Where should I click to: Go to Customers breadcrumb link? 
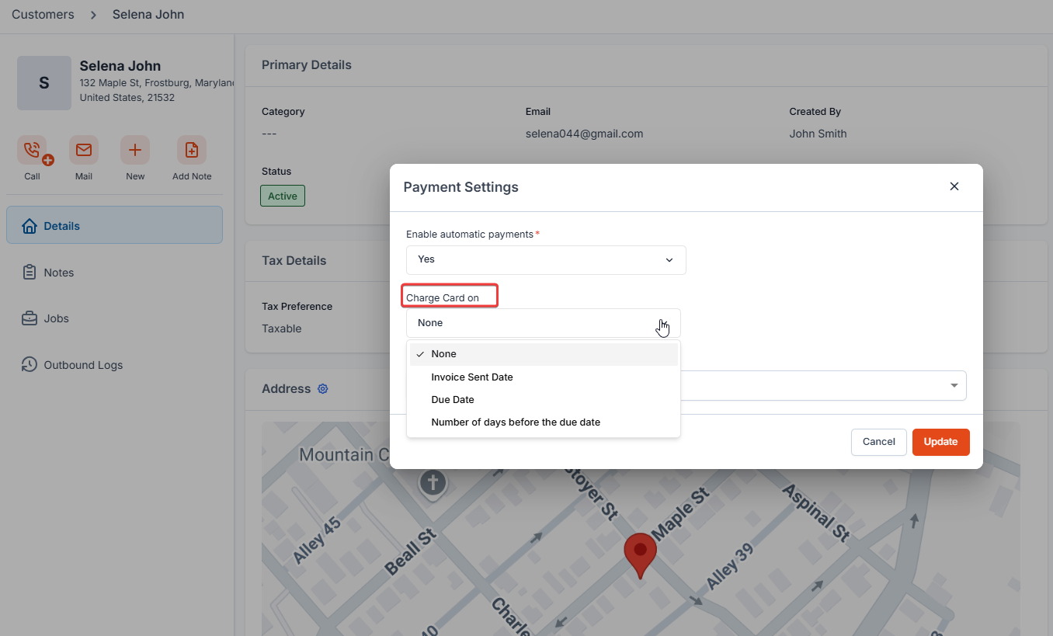point(43,15)
